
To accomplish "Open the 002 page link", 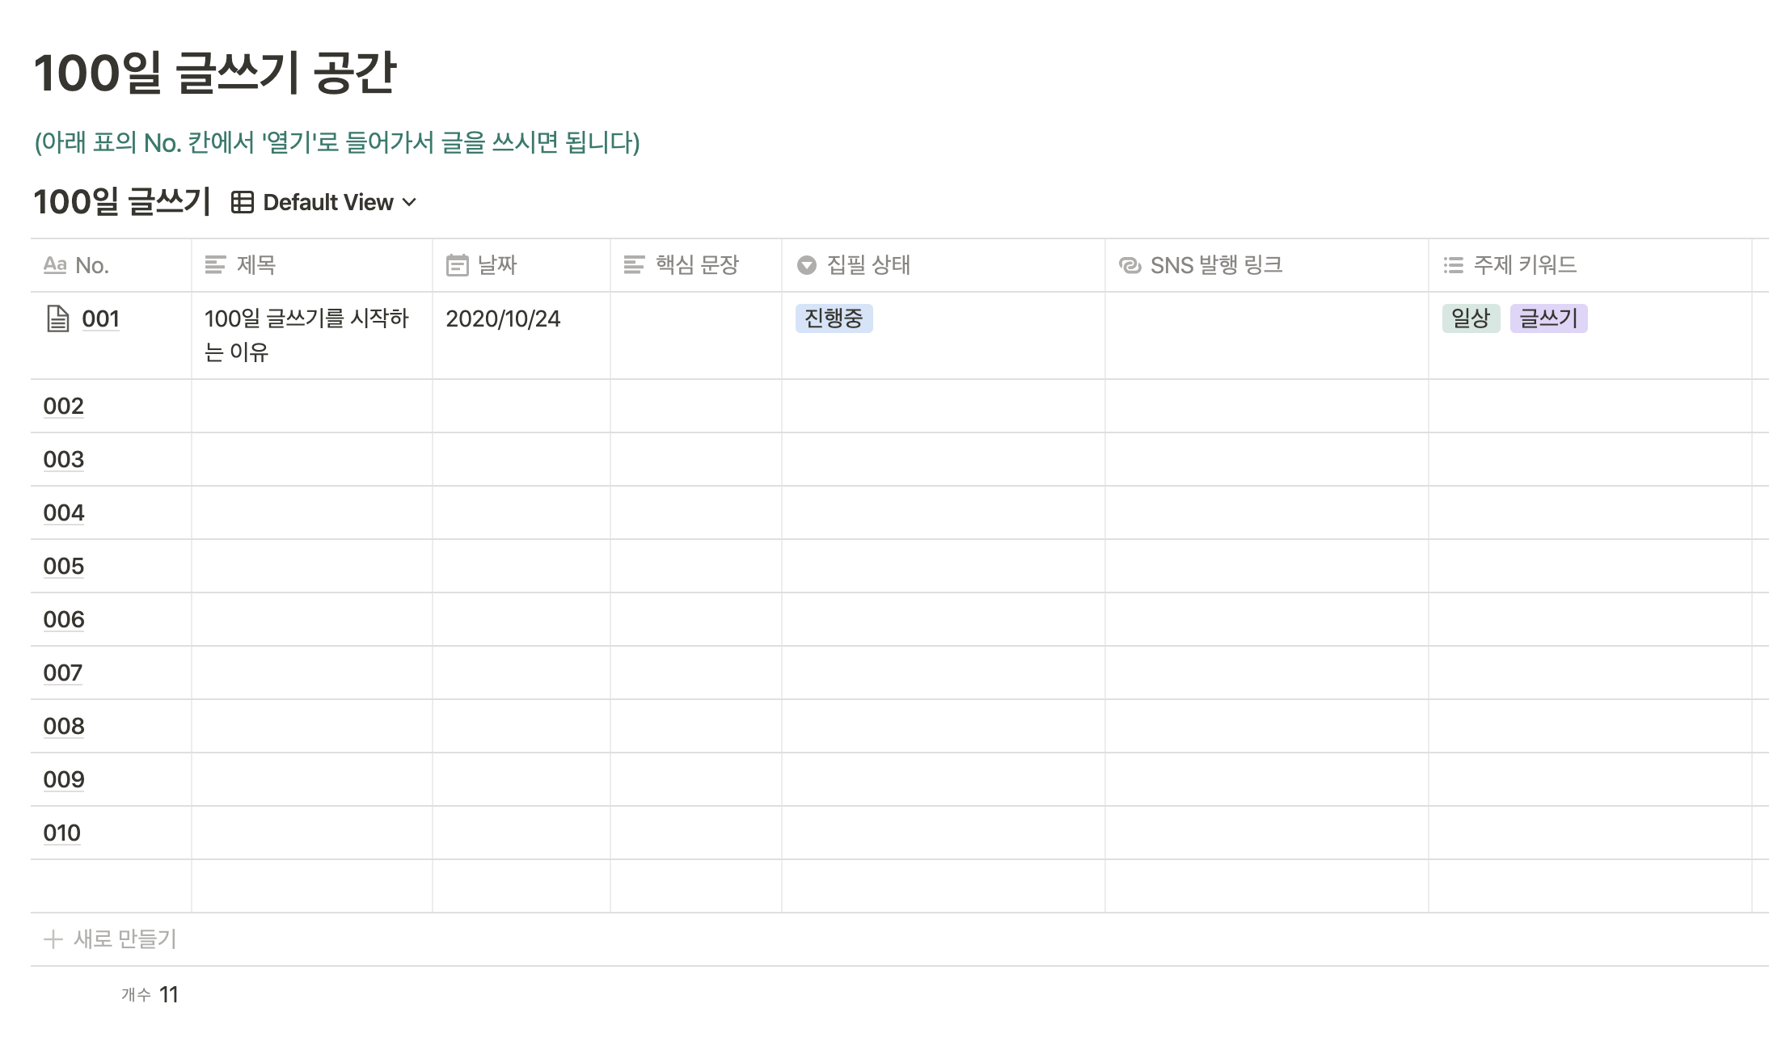I will [64, 406].
